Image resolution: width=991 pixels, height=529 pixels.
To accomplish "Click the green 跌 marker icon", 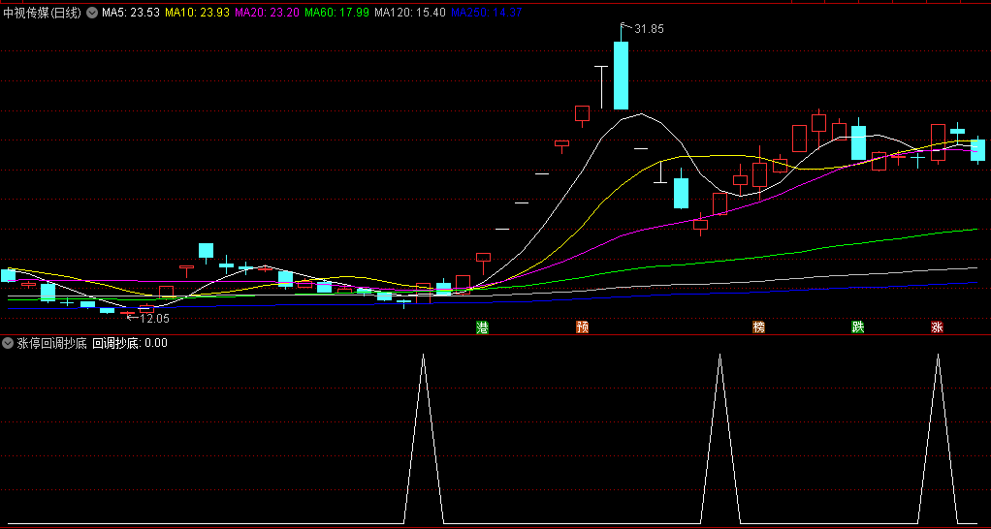I will point(857,327).
